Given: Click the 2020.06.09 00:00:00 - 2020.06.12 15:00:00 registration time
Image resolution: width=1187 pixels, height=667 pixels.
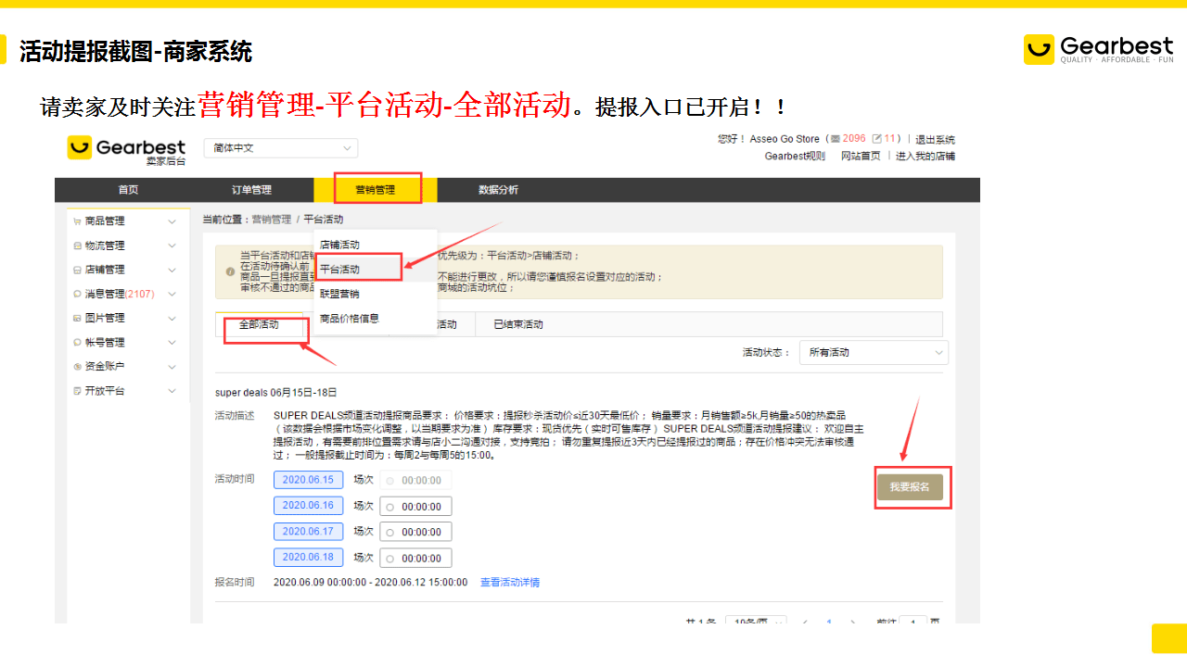Looking at the screenshot, I should pyautogui.click(x=371, y=583).
